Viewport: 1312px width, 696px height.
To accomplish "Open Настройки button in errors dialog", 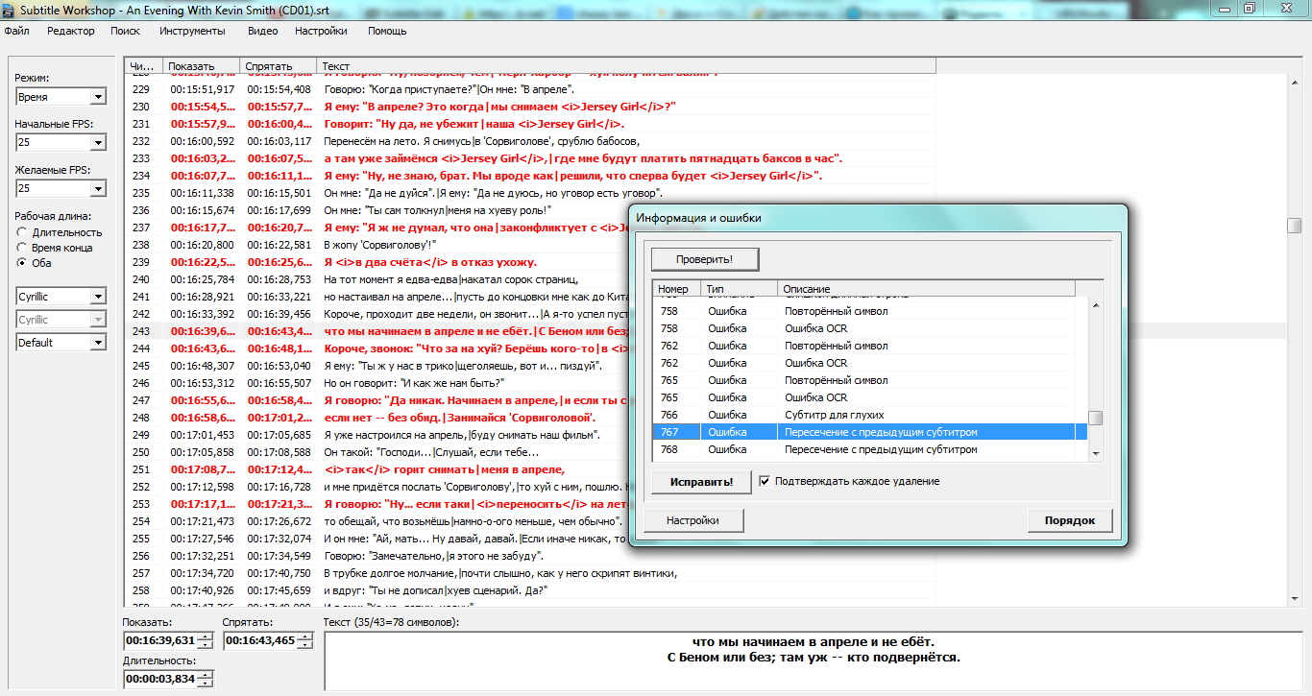I will pyautogui.click(x=693, y=520).
